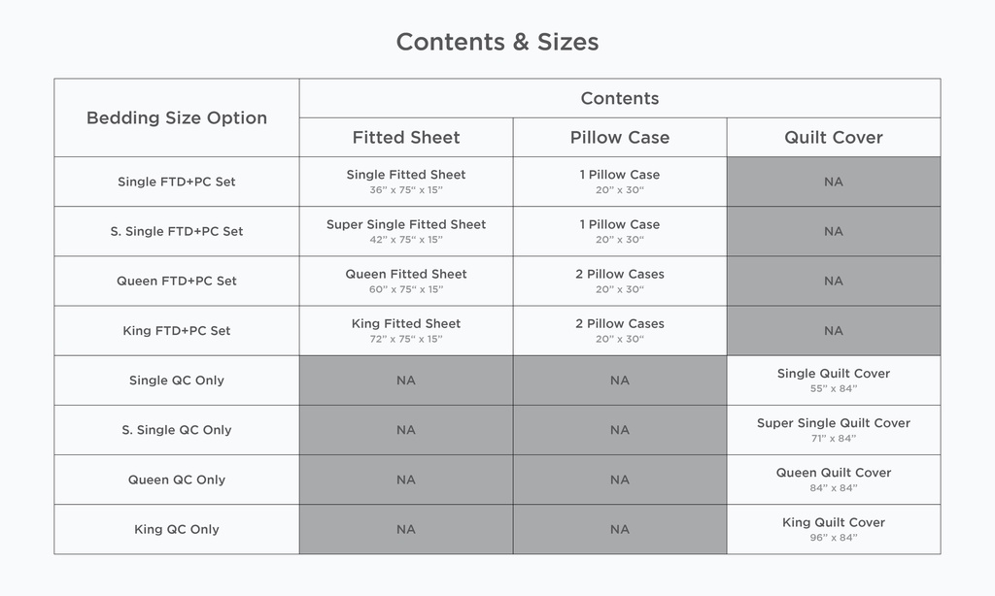
Task: Select the Queen FTD+PC Set row label
Action: click(177, 281)
